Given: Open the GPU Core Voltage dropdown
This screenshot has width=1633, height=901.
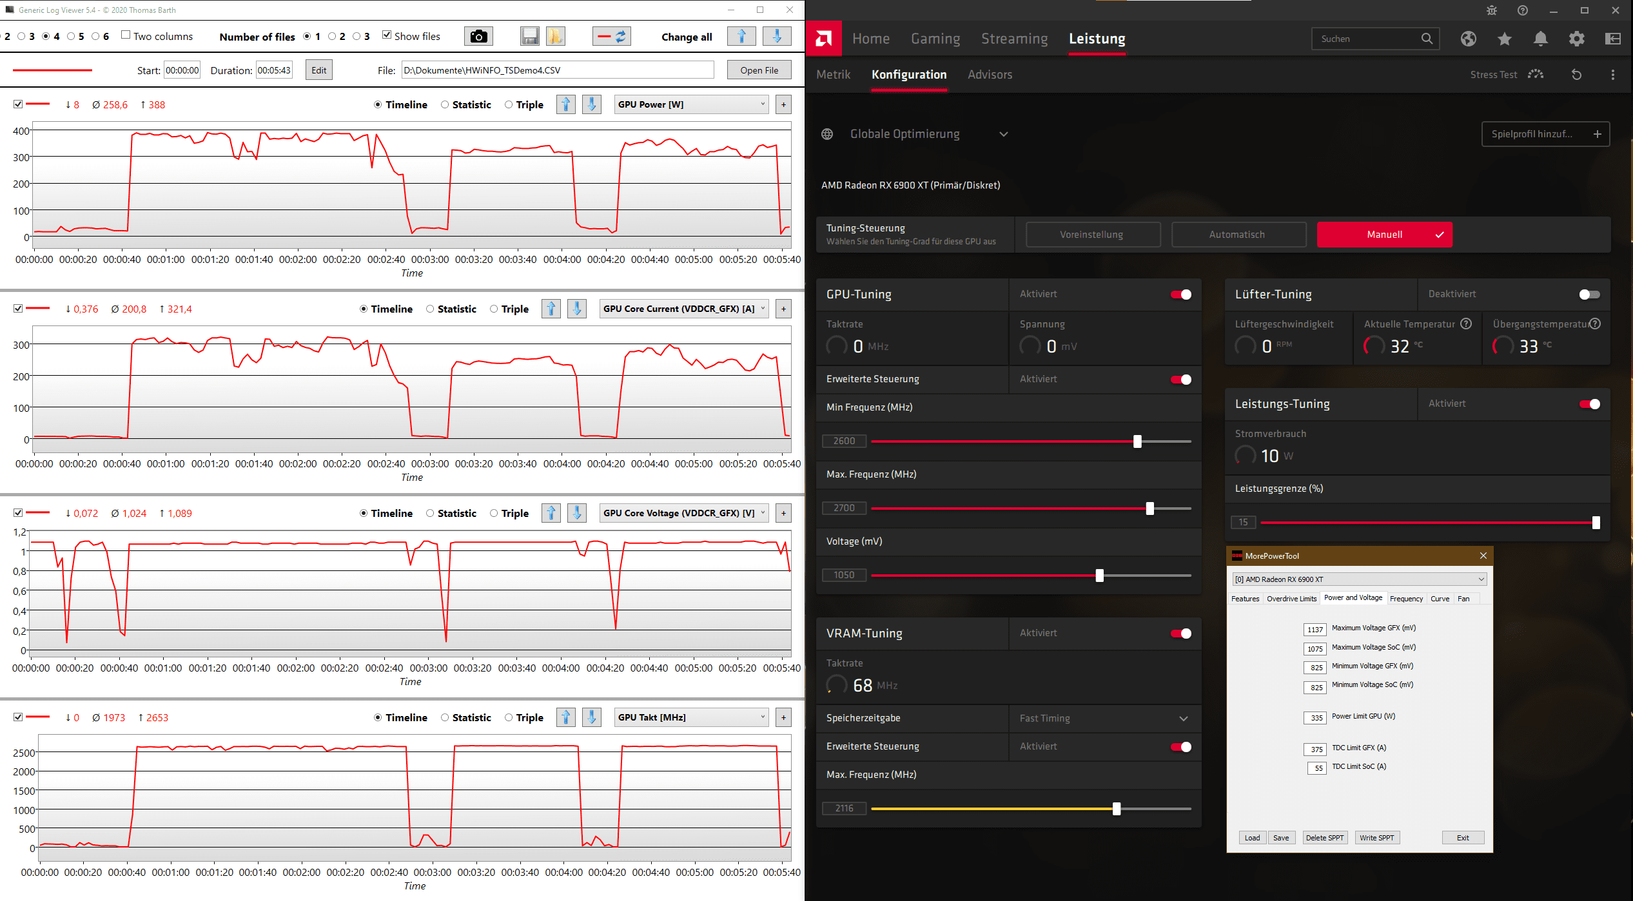Looking at the screenshot, I should coord(684,513).
